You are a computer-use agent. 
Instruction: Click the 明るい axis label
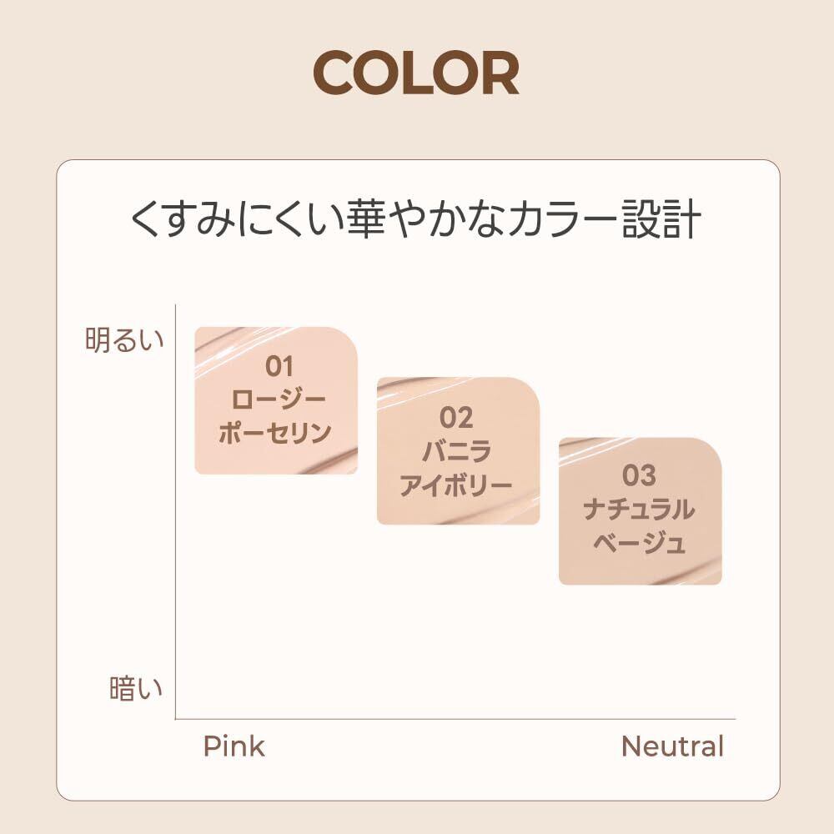[x=125, y=341]
